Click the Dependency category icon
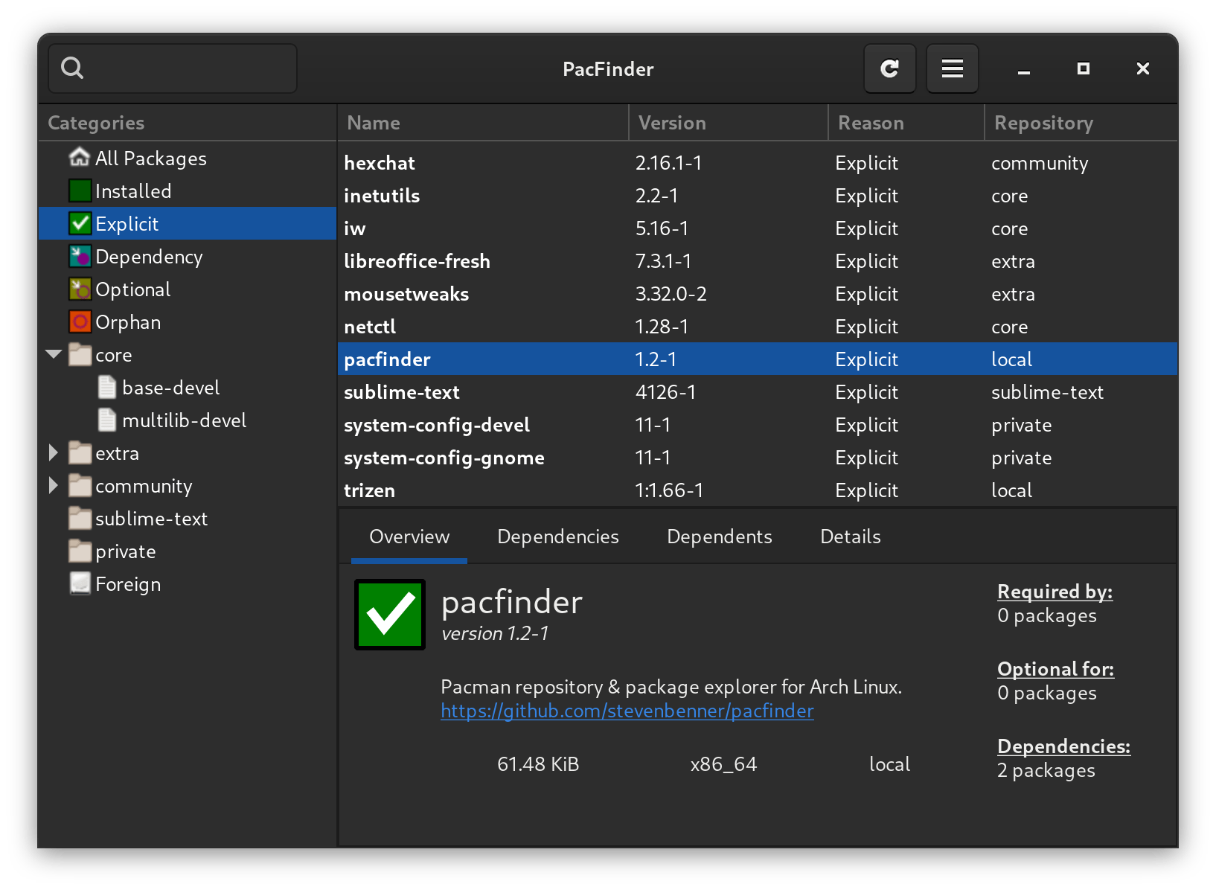 (x=80, y=257)
